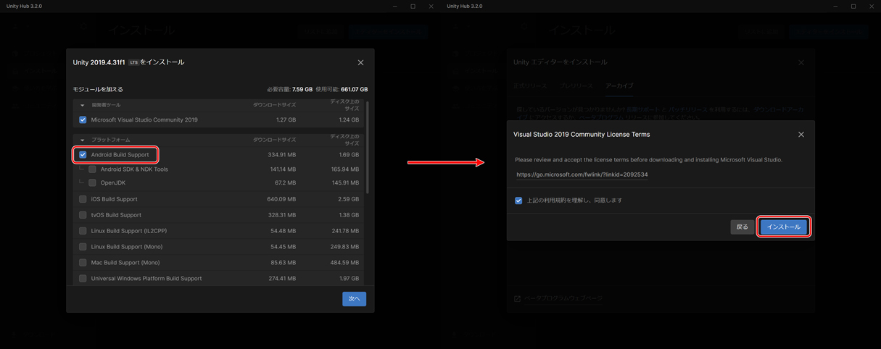Close the Visual Studio License Terms dialog
The height and width of the screenshot is (349, 881).
801,135
